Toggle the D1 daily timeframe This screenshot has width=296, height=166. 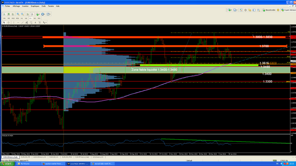[x=30, y=18]
